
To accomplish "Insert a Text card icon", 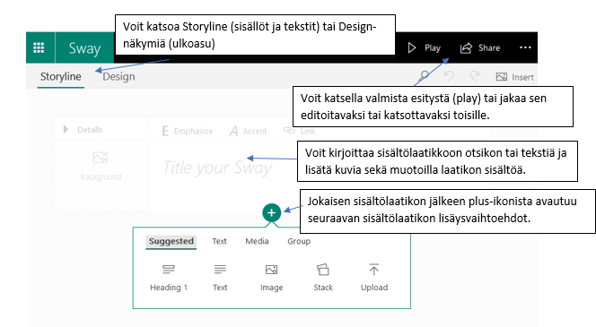I will pyautogui.click(x=220, y=270).
